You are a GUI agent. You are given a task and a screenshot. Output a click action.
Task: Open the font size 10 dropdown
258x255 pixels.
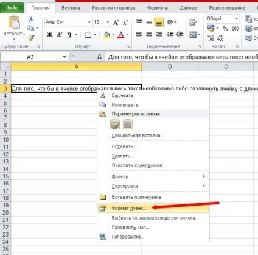click(x=108, y=22)
